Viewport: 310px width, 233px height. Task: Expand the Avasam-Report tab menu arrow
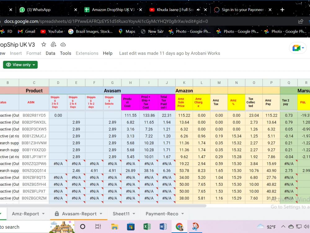(x=101, y=214)
